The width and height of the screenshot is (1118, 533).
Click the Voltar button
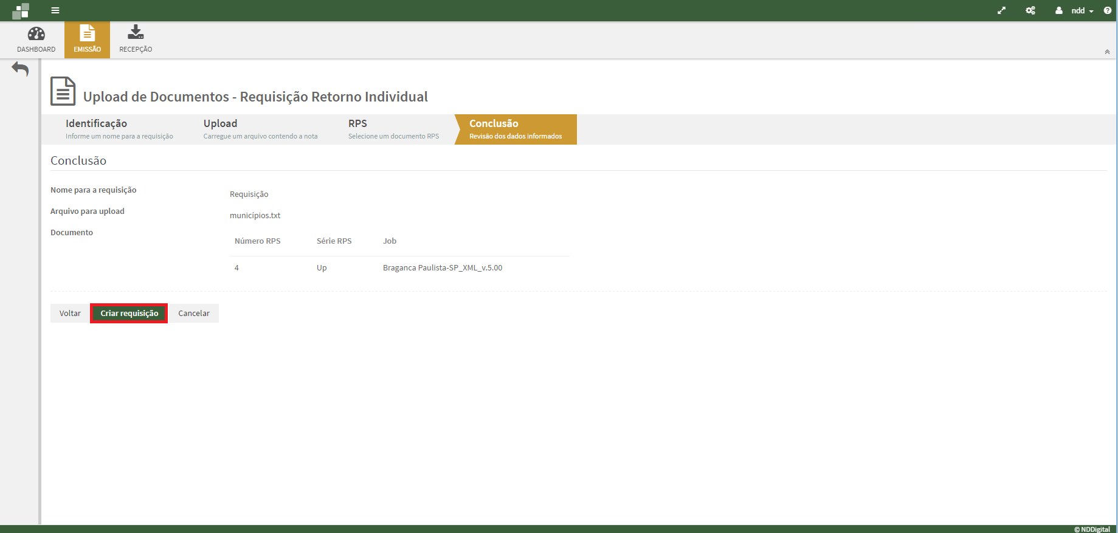click(x=70, y=313)
